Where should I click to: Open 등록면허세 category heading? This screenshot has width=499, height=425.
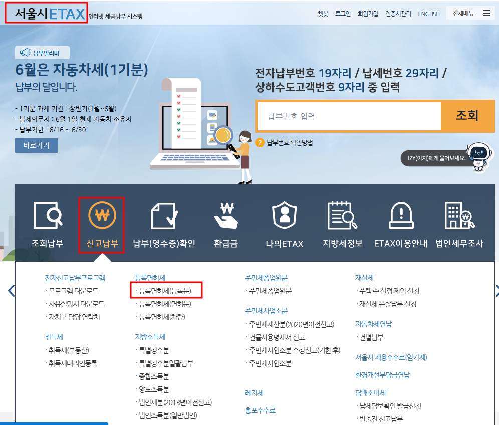[150, 278]
